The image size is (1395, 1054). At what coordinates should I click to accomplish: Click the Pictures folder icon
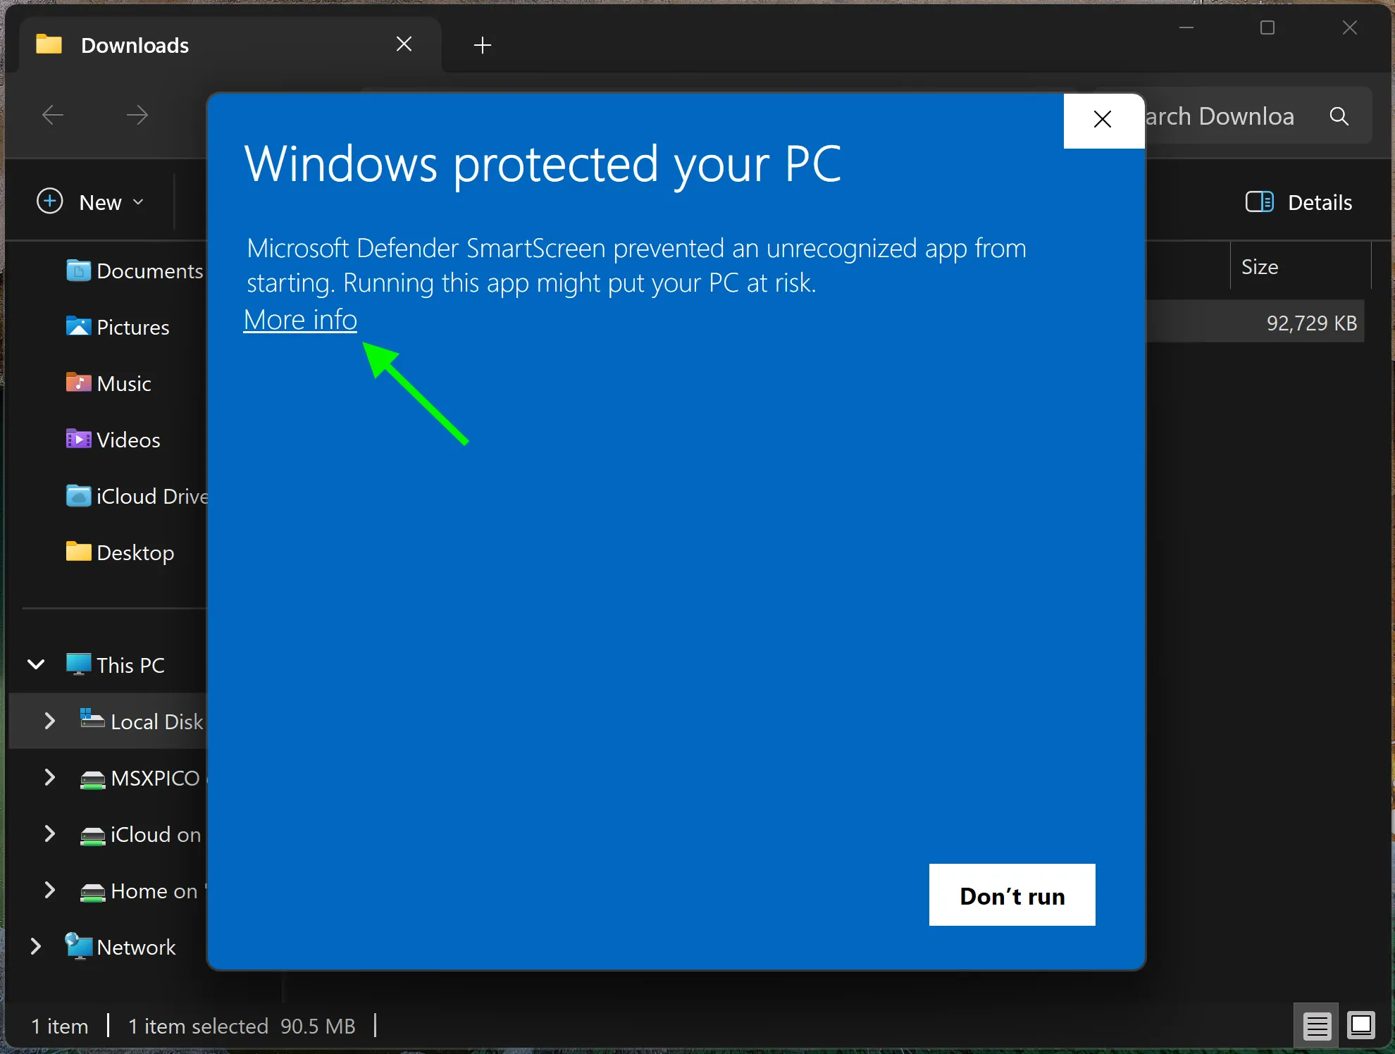[x=78, y=326]
